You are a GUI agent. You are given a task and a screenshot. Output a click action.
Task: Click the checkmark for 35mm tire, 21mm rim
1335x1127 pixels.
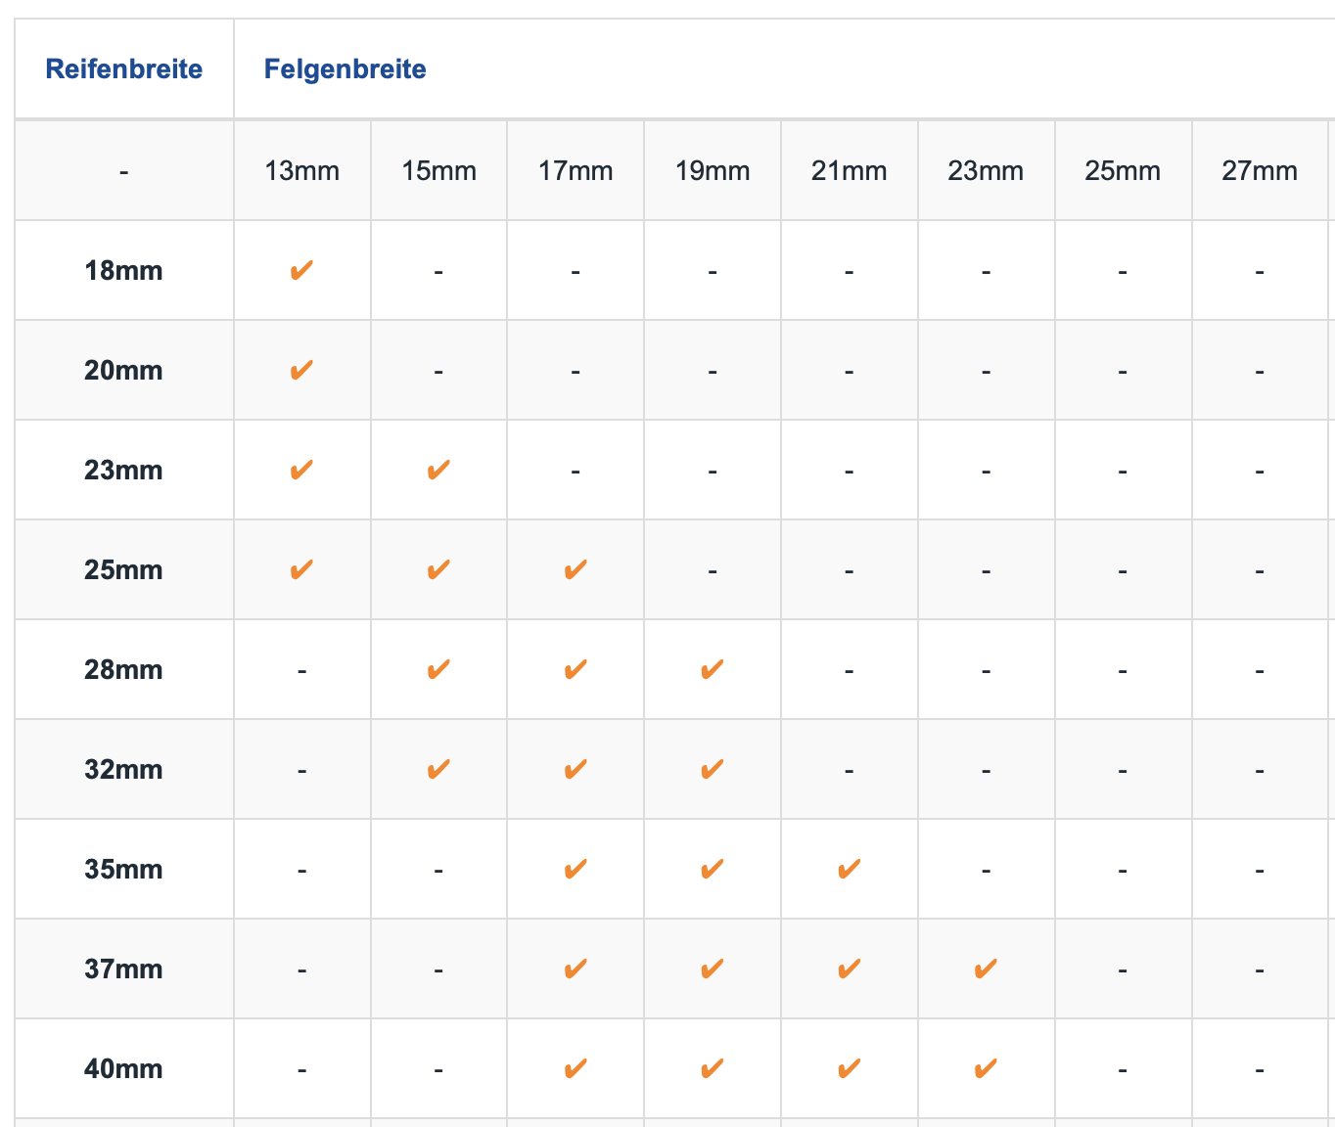point(849,870)
